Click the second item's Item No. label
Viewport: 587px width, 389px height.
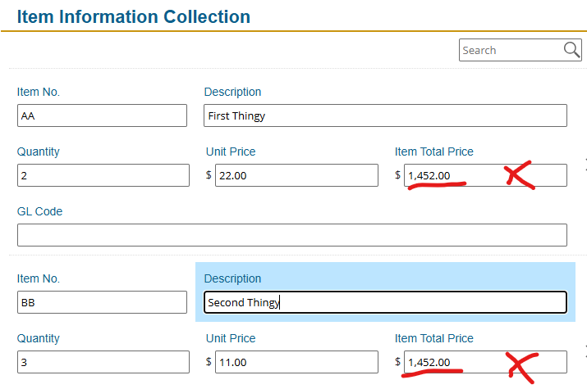pyautogui.click(x=39, y=278)
